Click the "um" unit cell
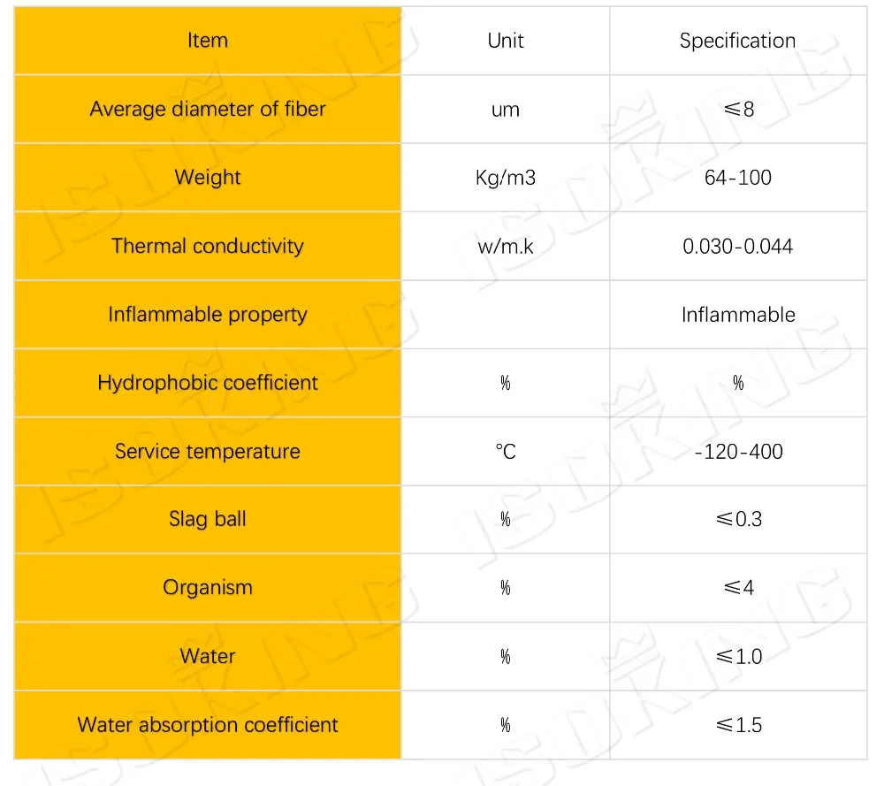The width and height of the screenshot is (884, 786). click(x=506, y=110)
